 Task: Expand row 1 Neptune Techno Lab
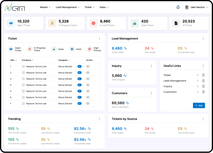pos(23,66)
